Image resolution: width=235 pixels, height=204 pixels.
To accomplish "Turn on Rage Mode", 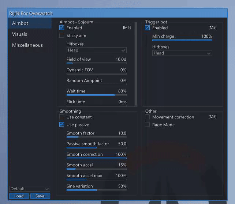I will coord(147,125).
